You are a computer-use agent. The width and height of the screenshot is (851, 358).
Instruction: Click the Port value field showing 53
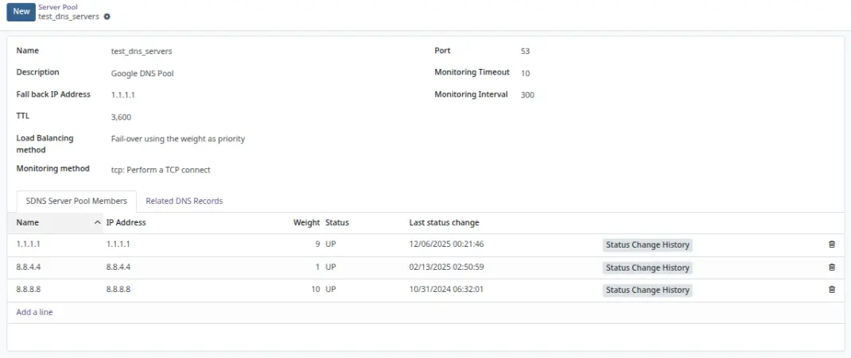click(526, 52)
